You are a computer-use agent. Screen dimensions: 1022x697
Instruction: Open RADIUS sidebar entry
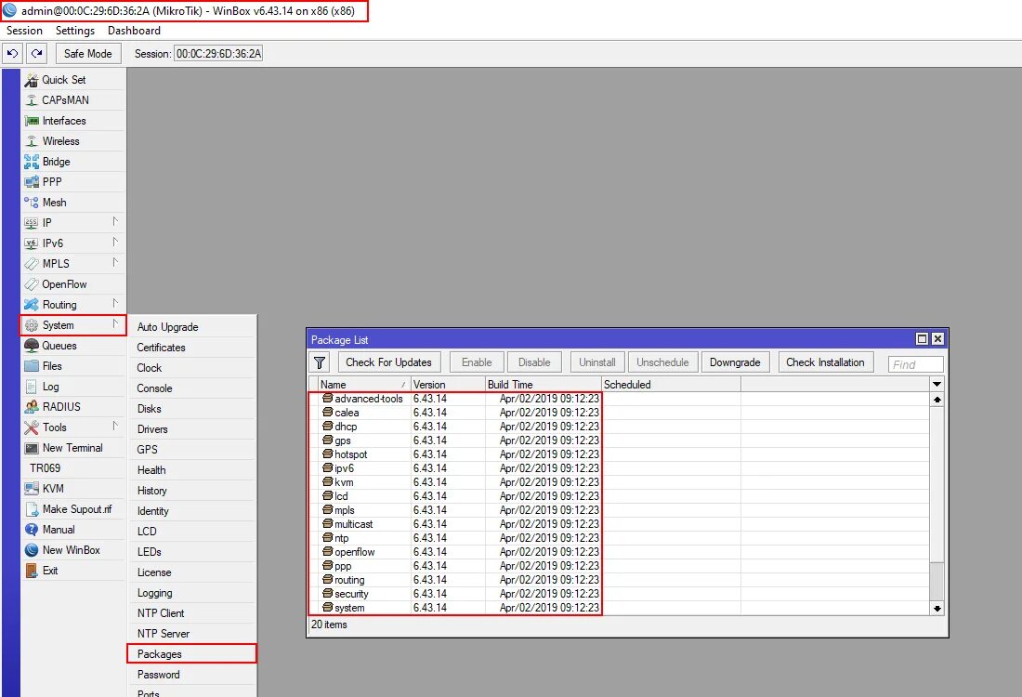click(x=73, y=407)
